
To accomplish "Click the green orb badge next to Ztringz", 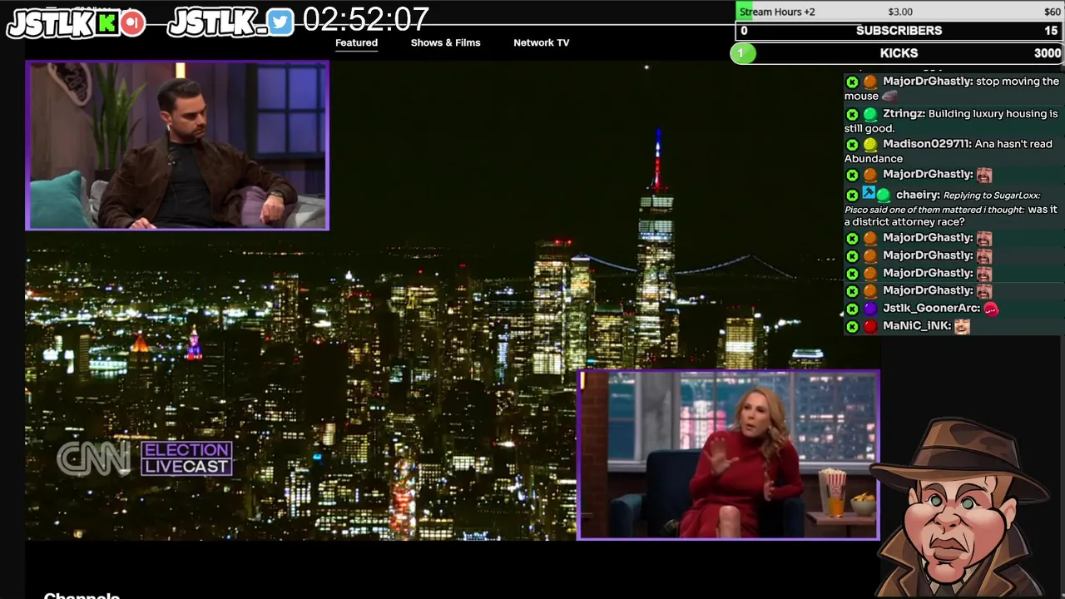I will pos(870,114).
